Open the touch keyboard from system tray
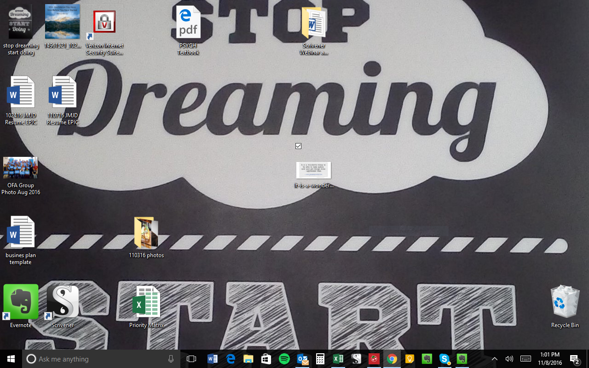 click(x=525, y=359)
